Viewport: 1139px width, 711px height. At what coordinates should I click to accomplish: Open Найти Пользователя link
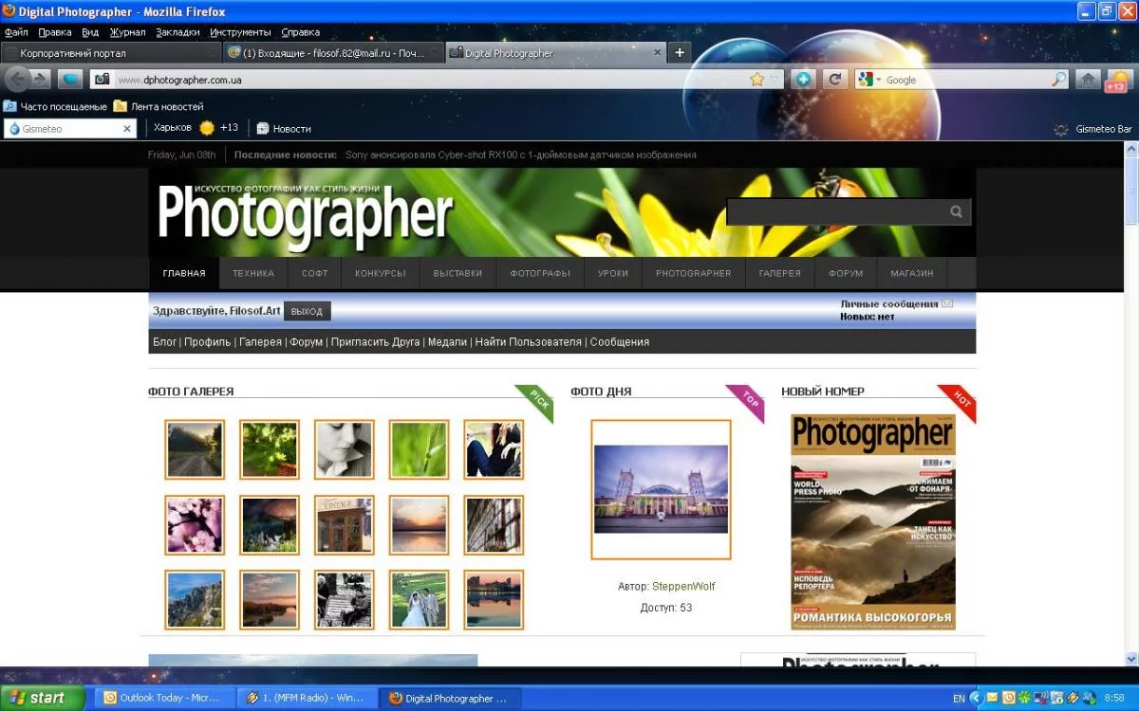[x=528, y=342]
